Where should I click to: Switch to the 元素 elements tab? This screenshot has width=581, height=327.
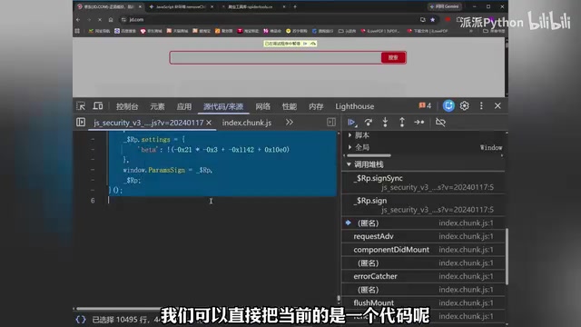[x=157, y=106]
